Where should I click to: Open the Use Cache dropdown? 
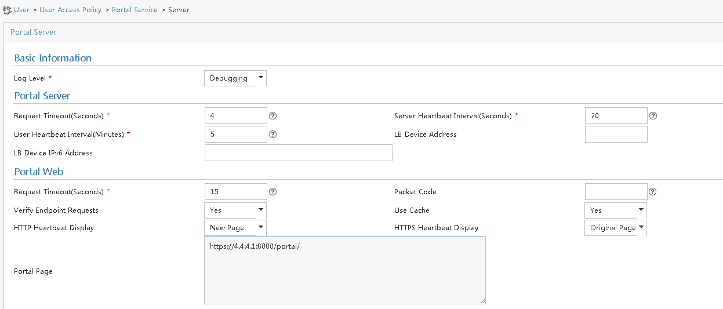(x=616, y=210)
